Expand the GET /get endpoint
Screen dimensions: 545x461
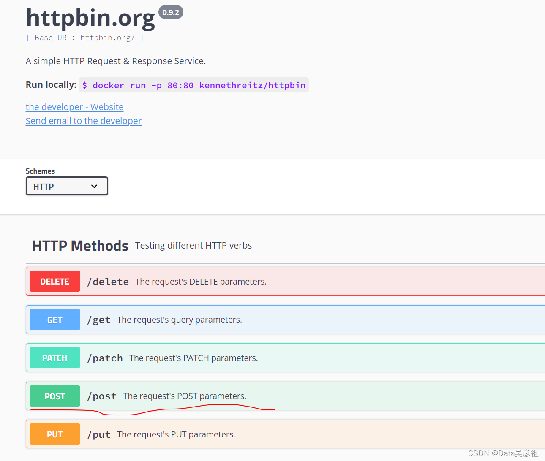click(285, 320)
